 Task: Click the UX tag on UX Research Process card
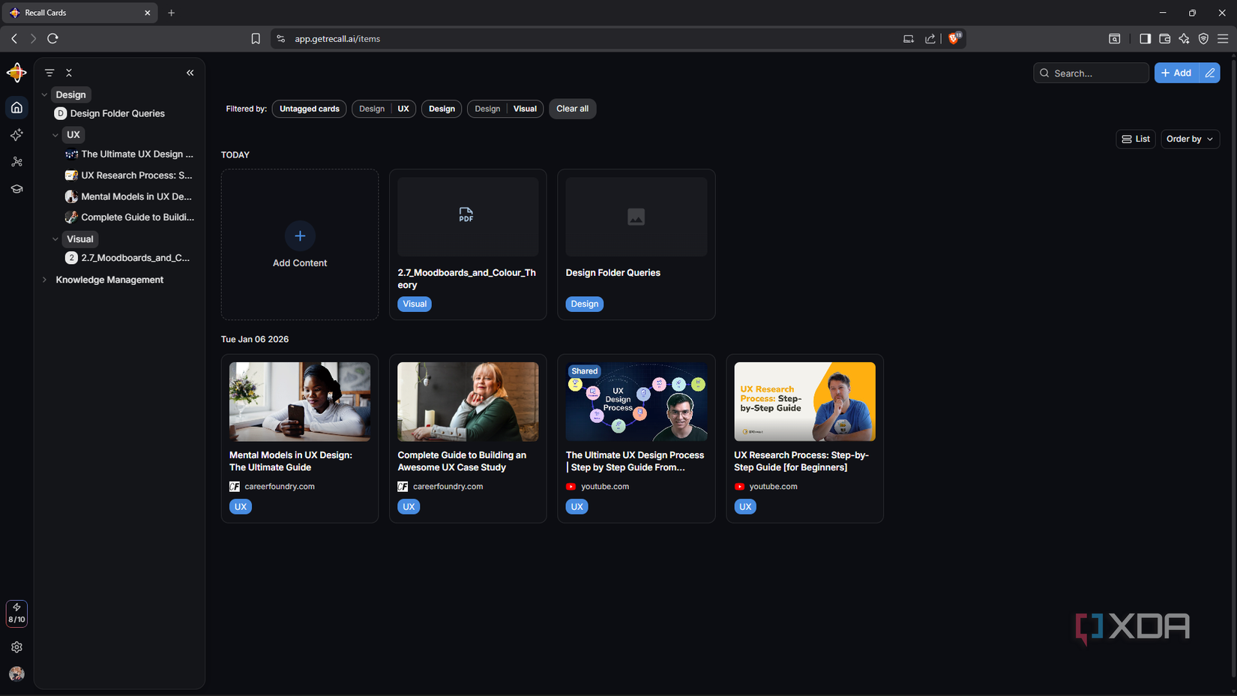745,507
